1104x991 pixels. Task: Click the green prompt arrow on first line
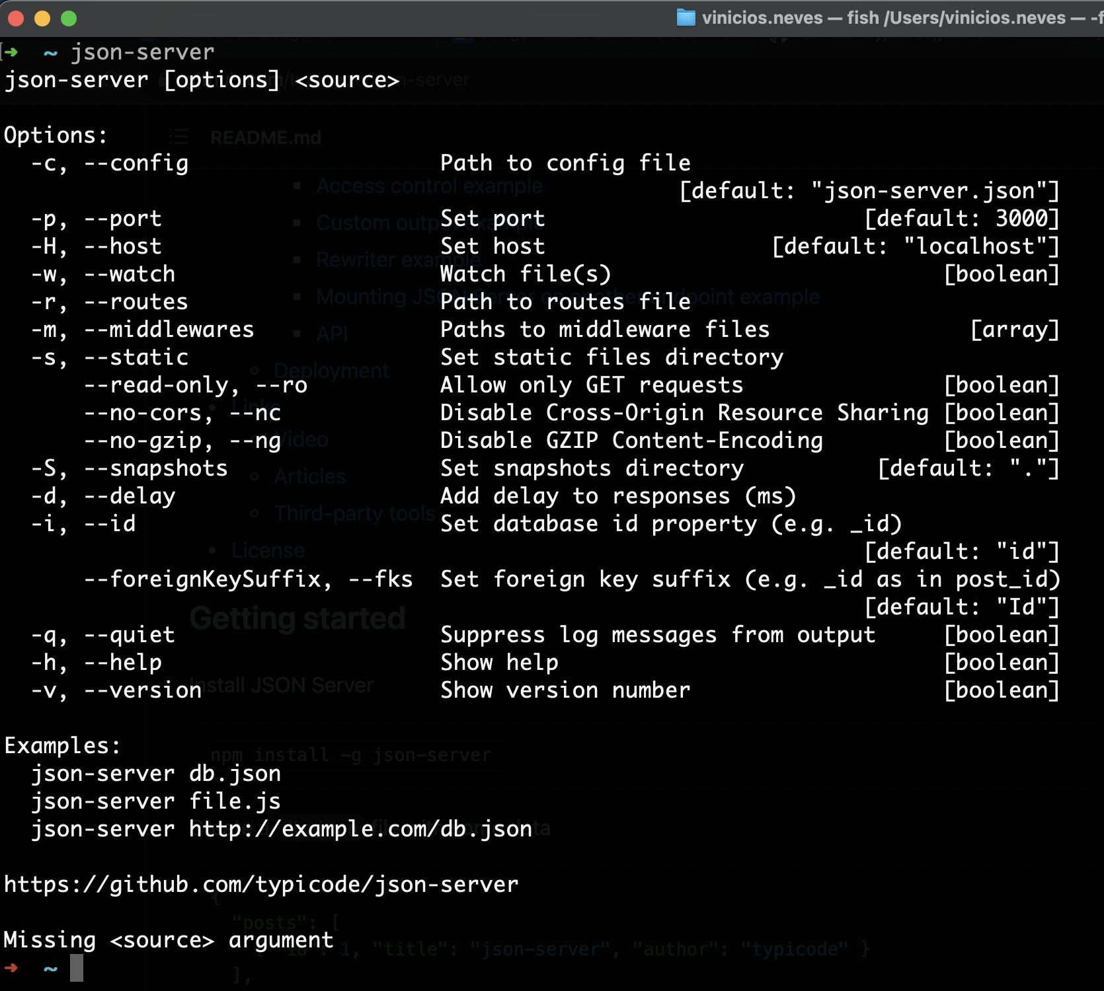click(11, 52)
